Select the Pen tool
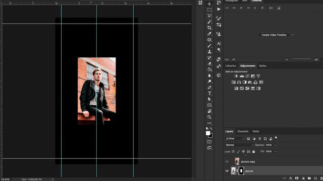 pyautogui.click(x=209, y=87)
